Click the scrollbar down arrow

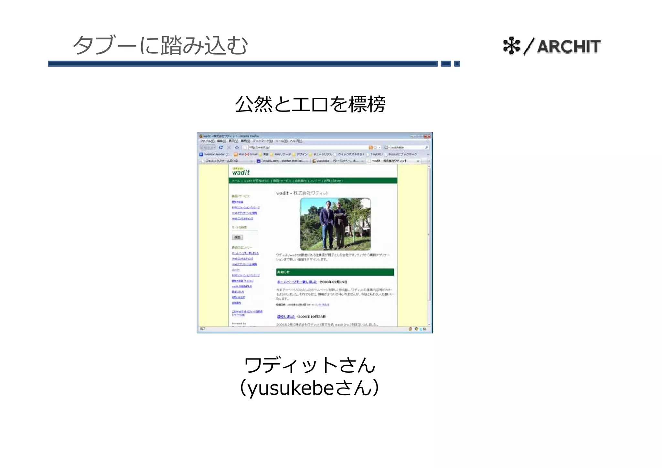point(429,324)
